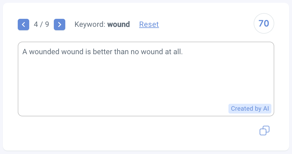Place cursor in 'A wounded wound' sentence
The width and height of the screenshot is (292, 154).
102,52
